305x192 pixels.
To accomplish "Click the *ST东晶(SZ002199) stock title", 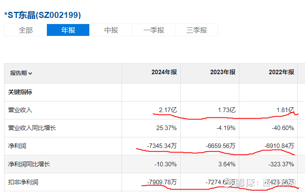I will tap(42, 15).
